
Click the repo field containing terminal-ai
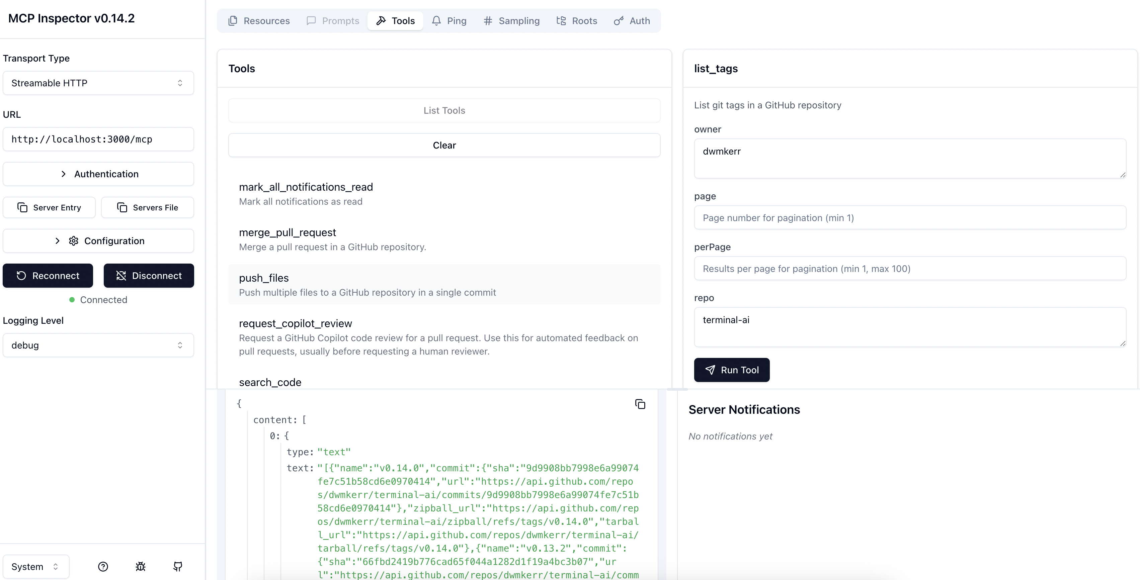point(910,327)
